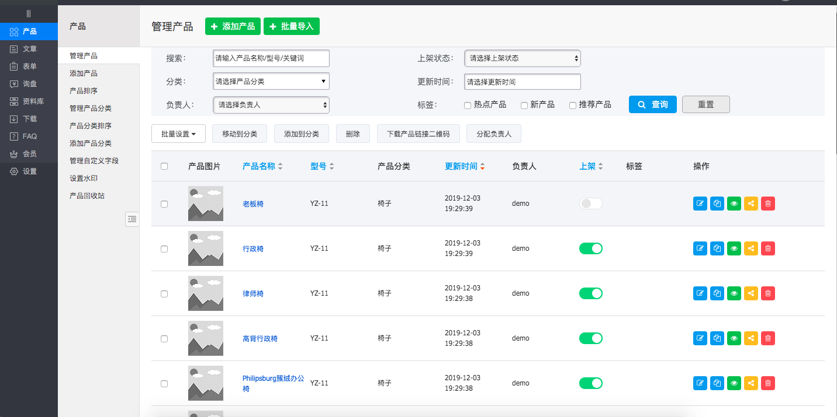Click the red delete icon for 老板椅
This screenshot has height=417, width=837.
768,204
